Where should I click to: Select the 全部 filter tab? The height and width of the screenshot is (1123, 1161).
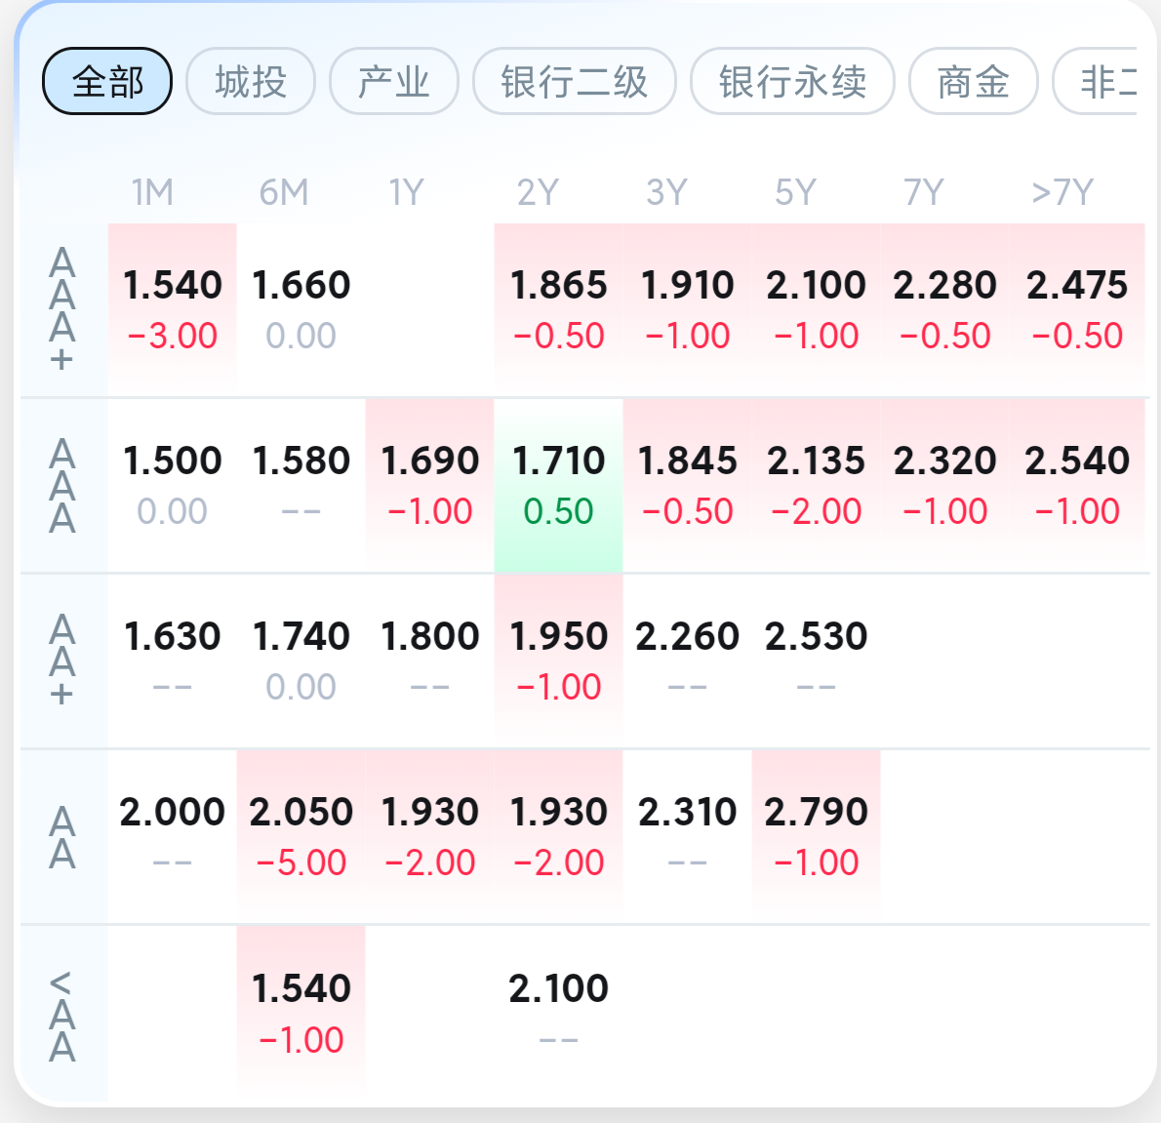107,81
